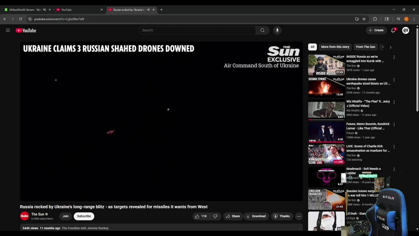Go to YouTube home via logo
Screen dimensions: 419x236
(x=26, y=30)
